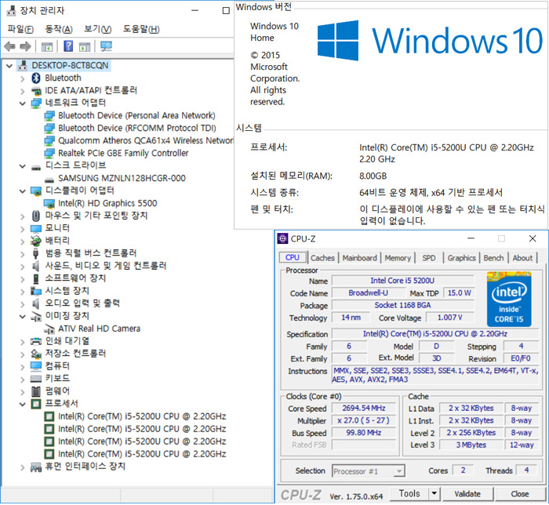This screenshot has height=505, width=549.
Task: Click the 프로세서 category icon
Action: (x=36, y=404)
